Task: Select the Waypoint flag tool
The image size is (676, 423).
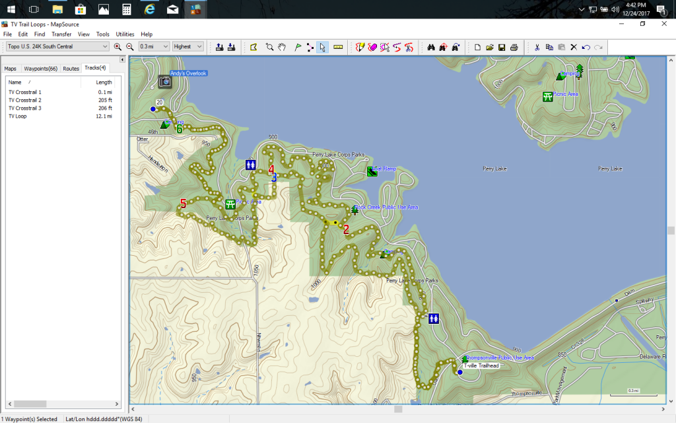Action: pos(298,47)
